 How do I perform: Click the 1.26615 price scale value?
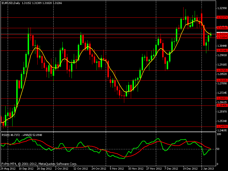click(222, 102)
